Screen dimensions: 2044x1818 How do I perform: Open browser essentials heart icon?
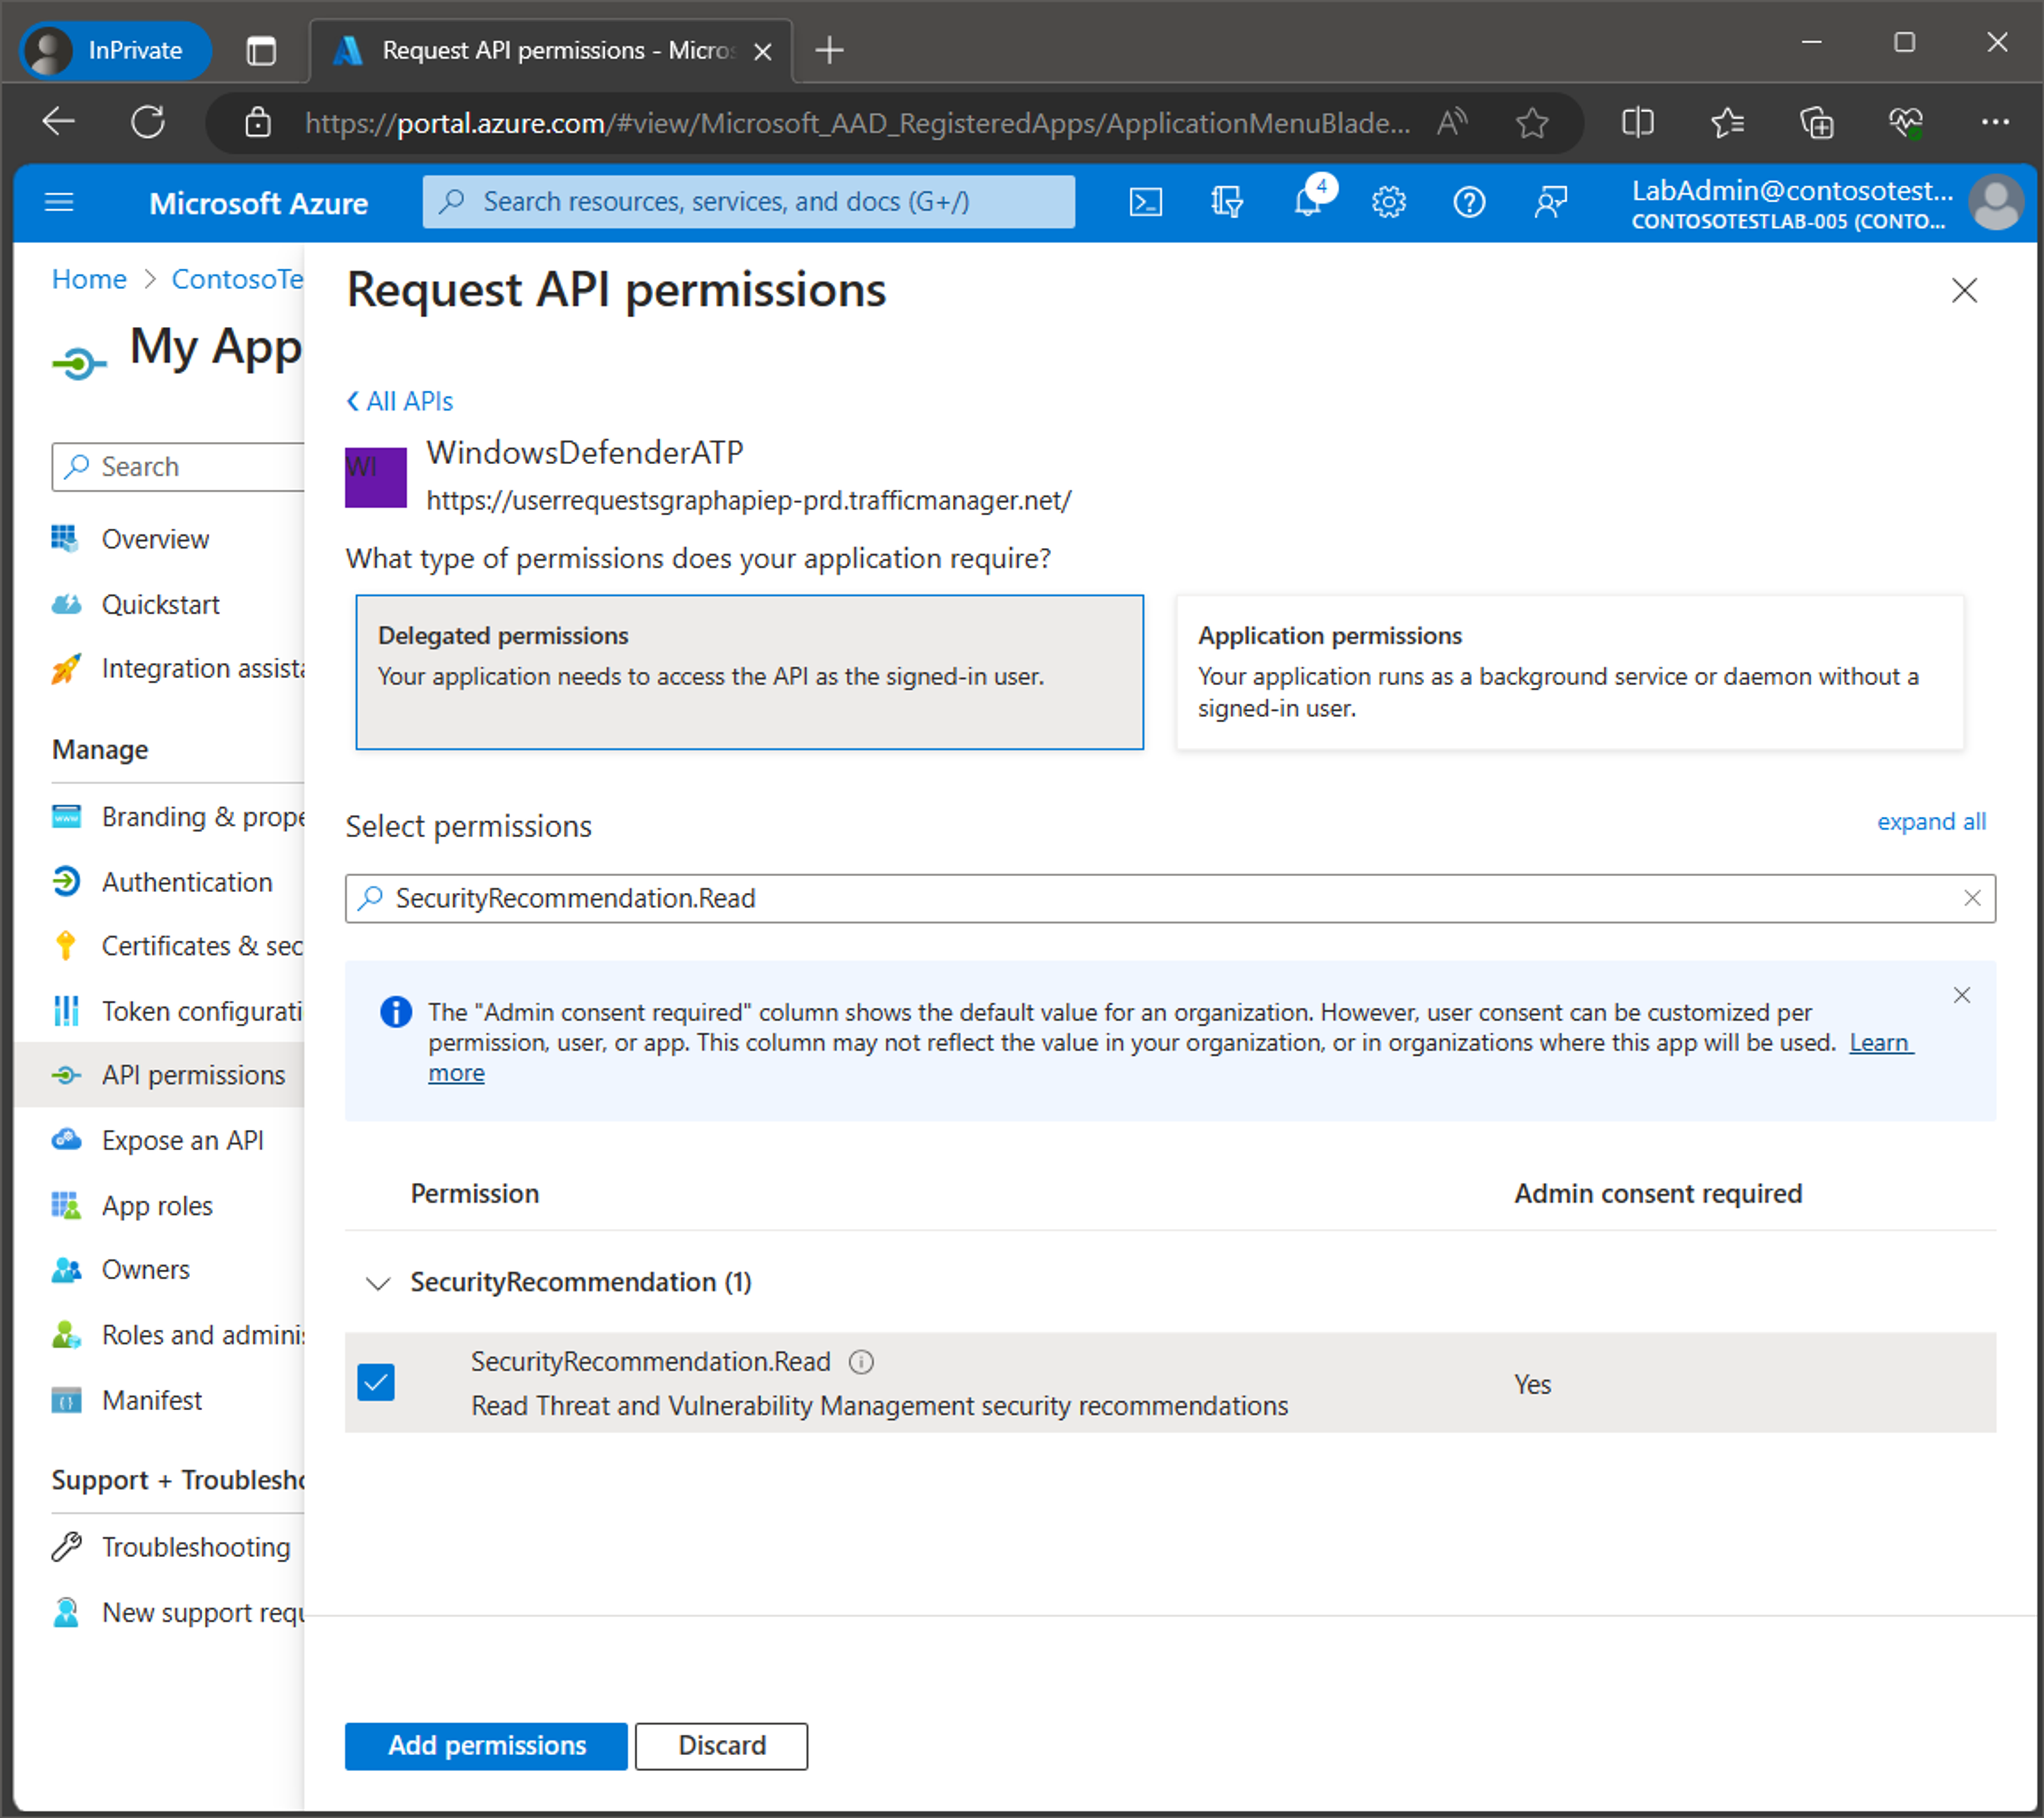[x=1906, y=123]
